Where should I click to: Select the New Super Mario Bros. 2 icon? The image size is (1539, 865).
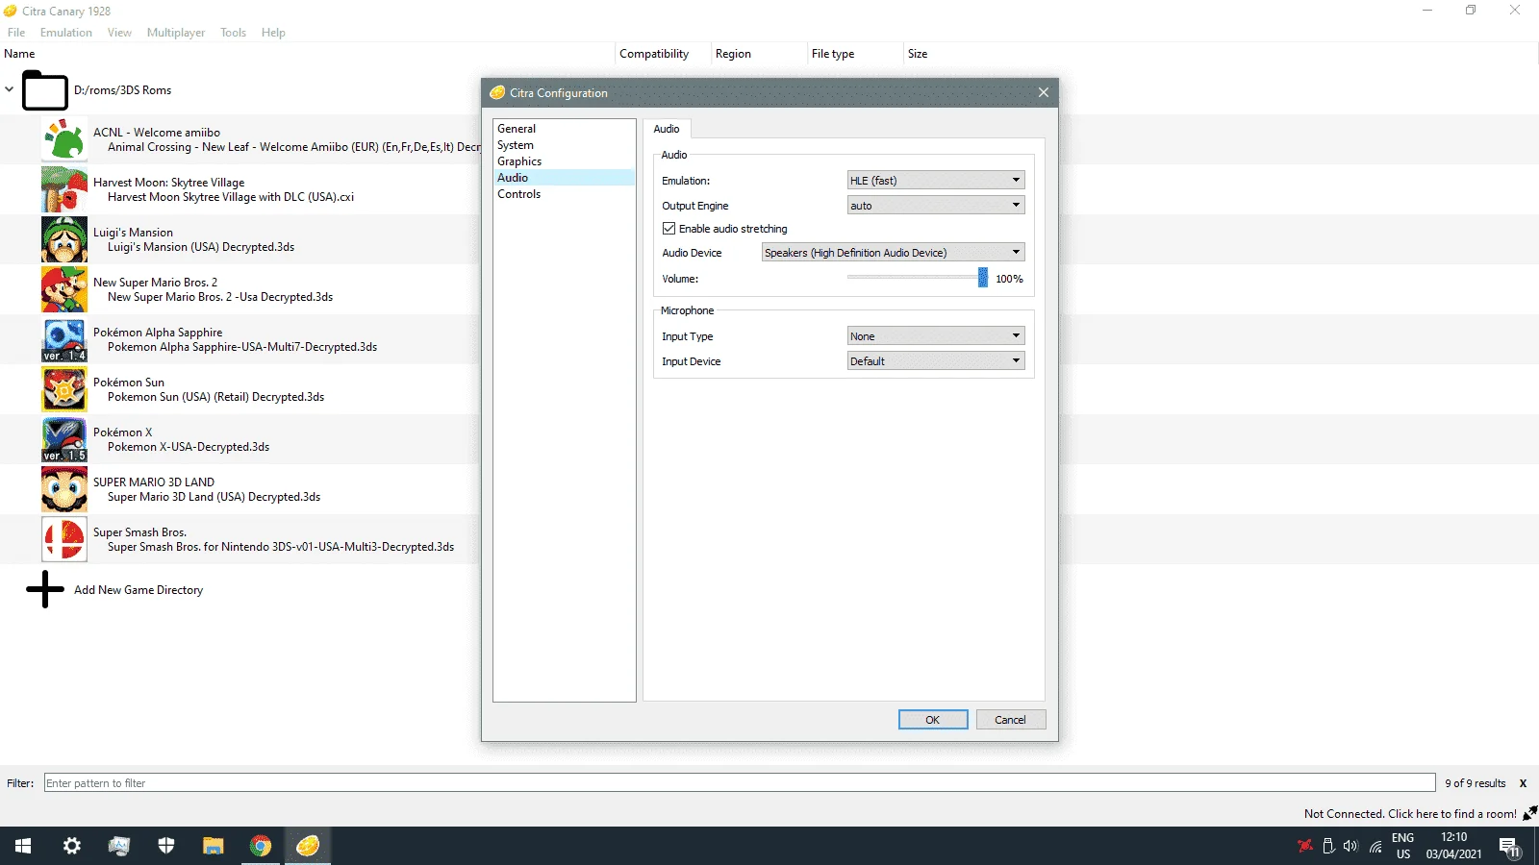pyautogui.click(x=64, y=289)
